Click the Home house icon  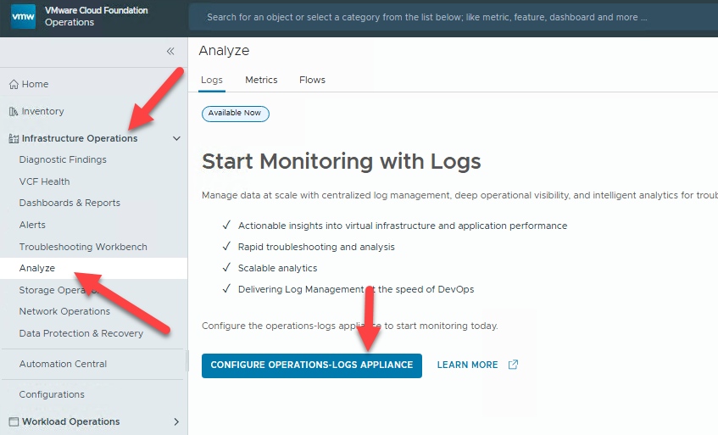click(x=14, y=85)
